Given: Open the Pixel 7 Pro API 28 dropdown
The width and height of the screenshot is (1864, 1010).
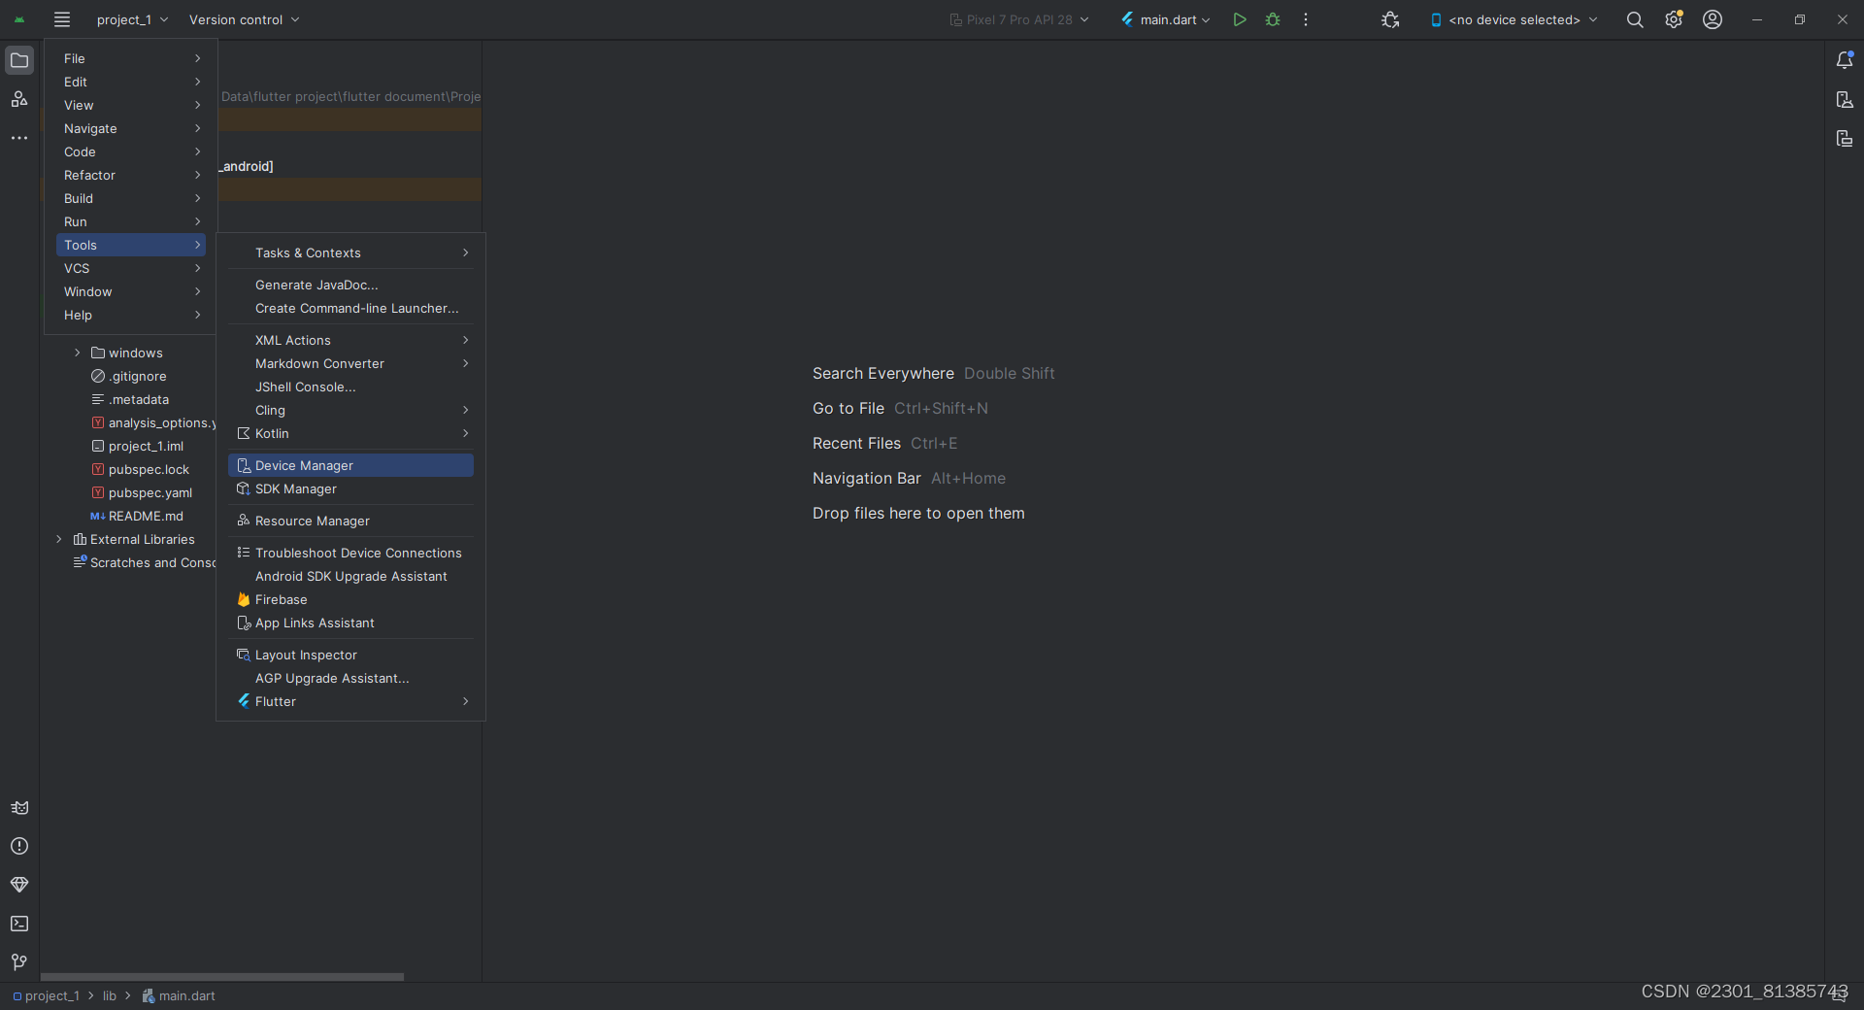Looking at the screenshot, I should [1019, 19].
